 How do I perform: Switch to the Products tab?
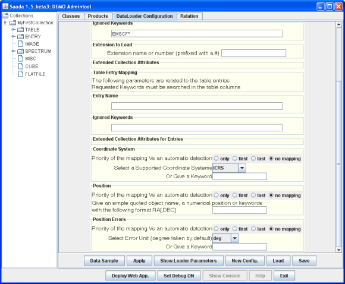(98, 16)
